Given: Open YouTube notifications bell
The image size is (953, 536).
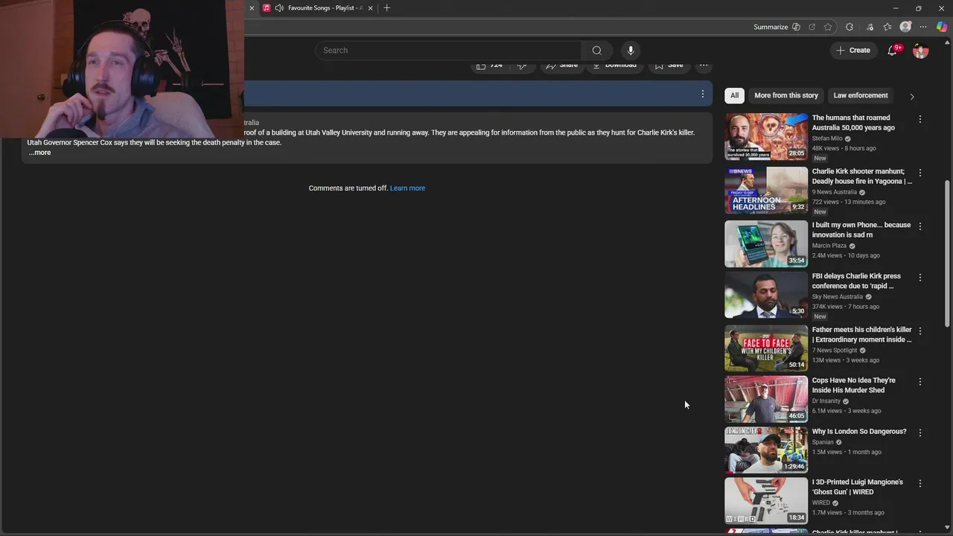Looking at the screenshot, I should (x=892, y=51).
